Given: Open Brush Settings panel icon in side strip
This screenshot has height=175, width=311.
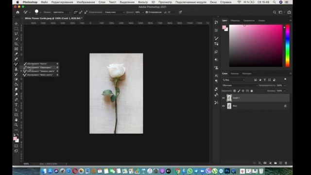Looking at the screenshot, I should 216,38.
